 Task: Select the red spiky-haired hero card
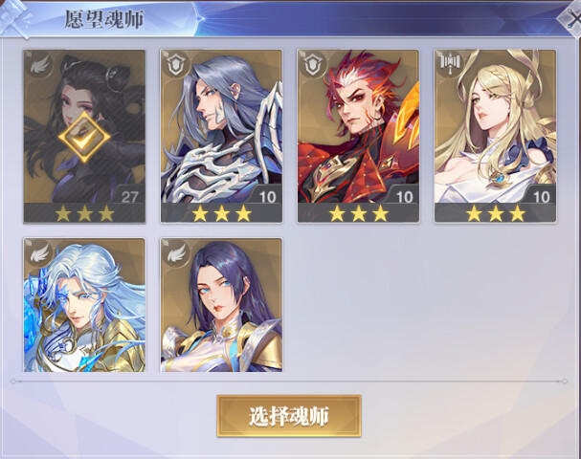[x=358, y=136]
